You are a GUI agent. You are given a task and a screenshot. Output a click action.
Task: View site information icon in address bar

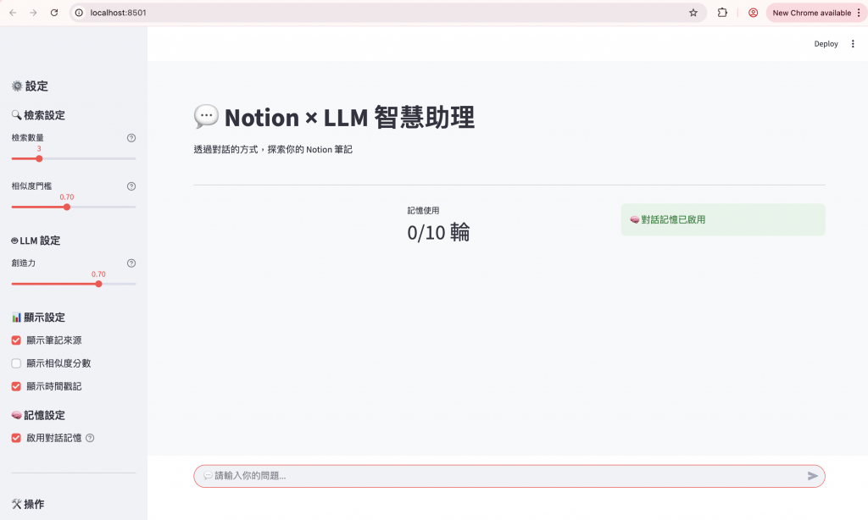click(x=79, y=13)
